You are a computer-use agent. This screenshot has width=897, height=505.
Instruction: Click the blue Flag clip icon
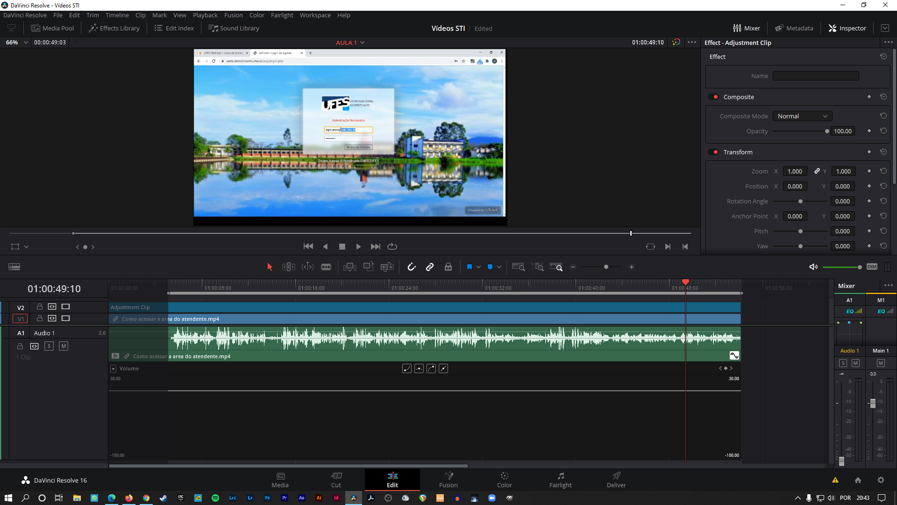click(470, 267)
